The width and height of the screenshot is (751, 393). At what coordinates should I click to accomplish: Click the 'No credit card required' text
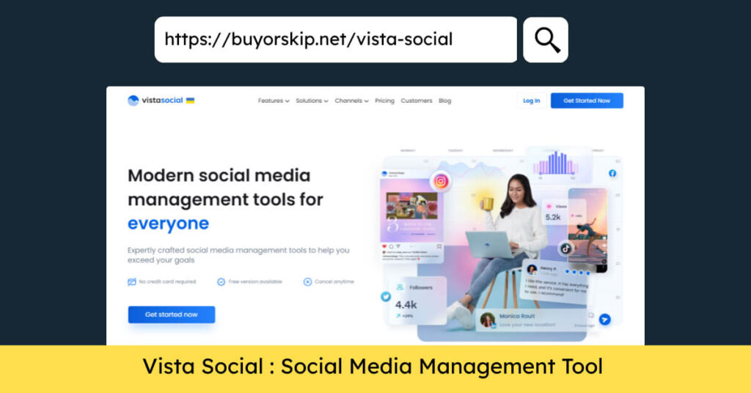pos(167,282)
